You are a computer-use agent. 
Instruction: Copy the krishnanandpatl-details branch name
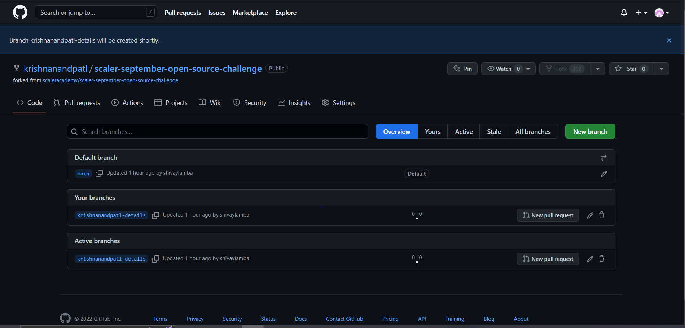155,215
